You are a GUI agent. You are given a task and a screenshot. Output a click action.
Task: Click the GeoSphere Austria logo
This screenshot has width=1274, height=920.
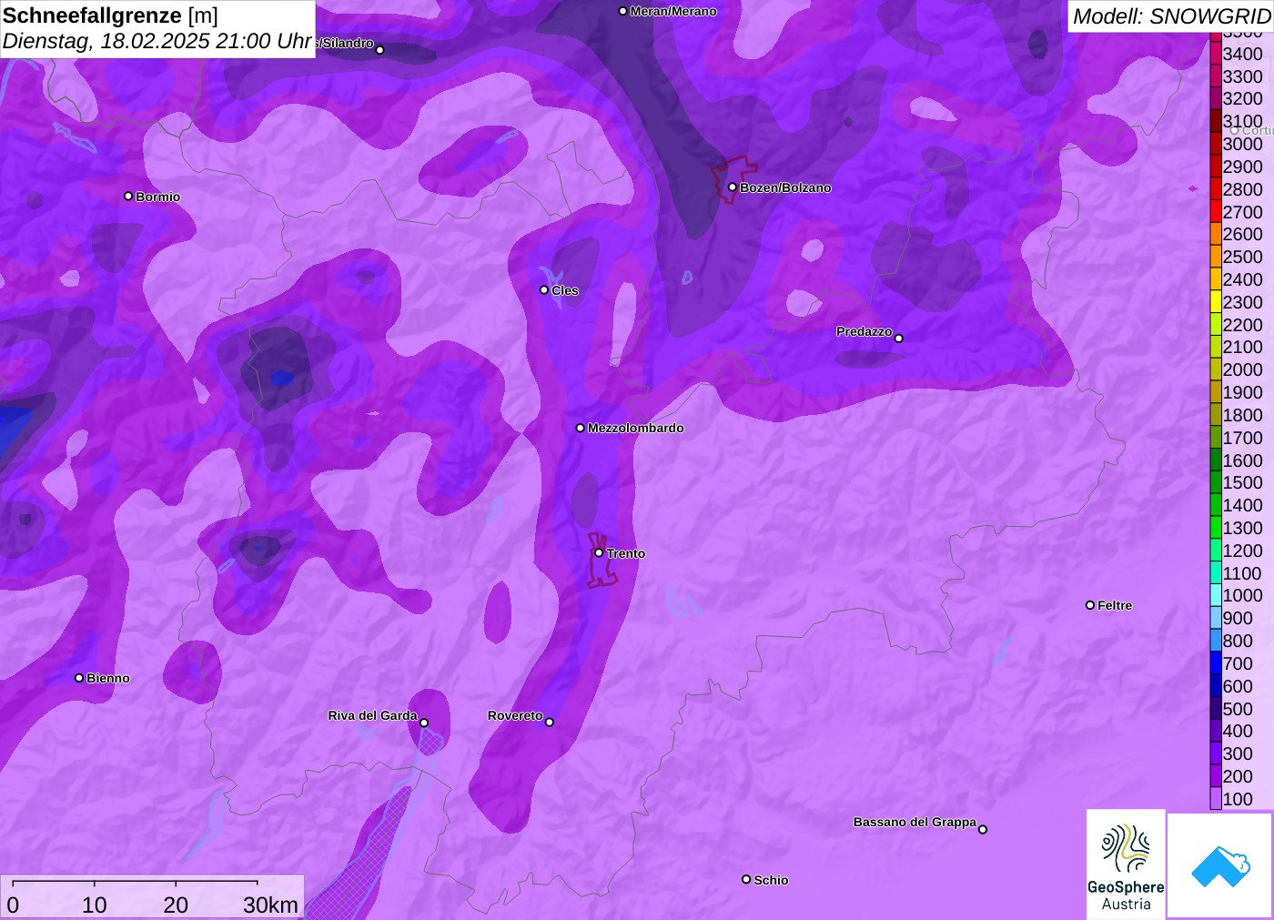1126,864
